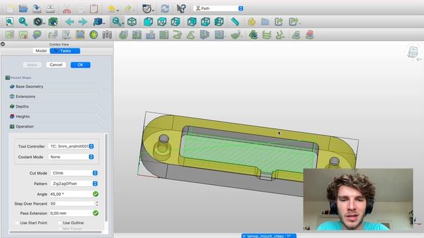Click the Path Job icon
The image size is (424, 238).
[x=10, y=34]
